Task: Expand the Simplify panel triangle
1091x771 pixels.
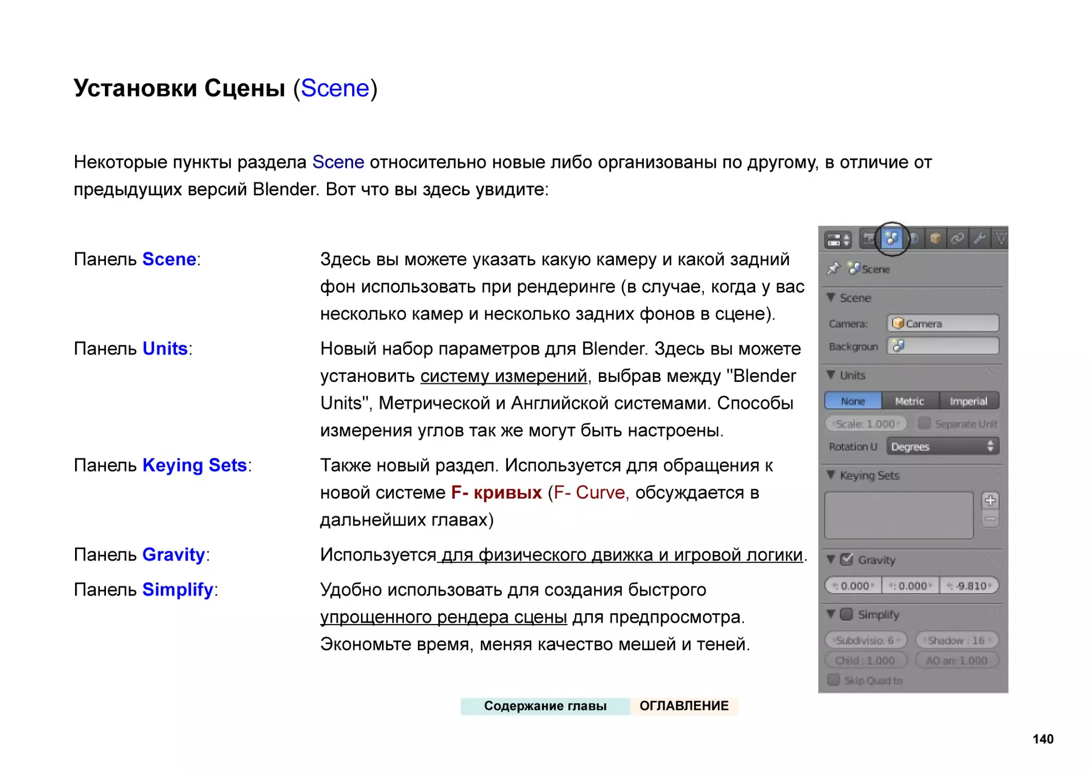Action: [x=831, y=614]
